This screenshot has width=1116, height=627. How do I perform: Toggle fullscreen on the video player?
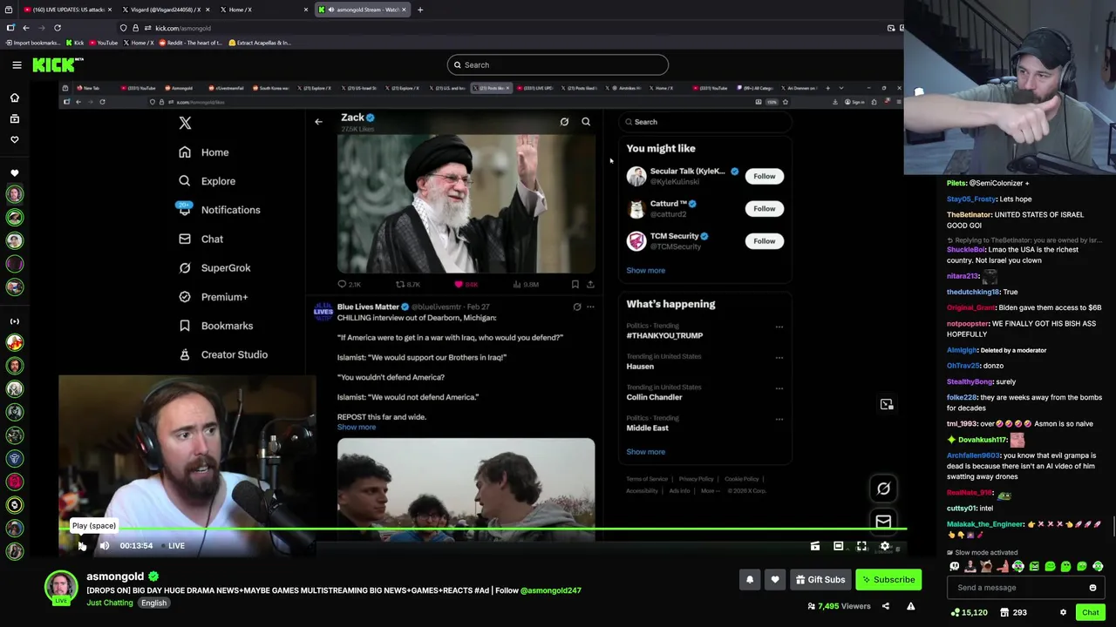click(861, 546)
